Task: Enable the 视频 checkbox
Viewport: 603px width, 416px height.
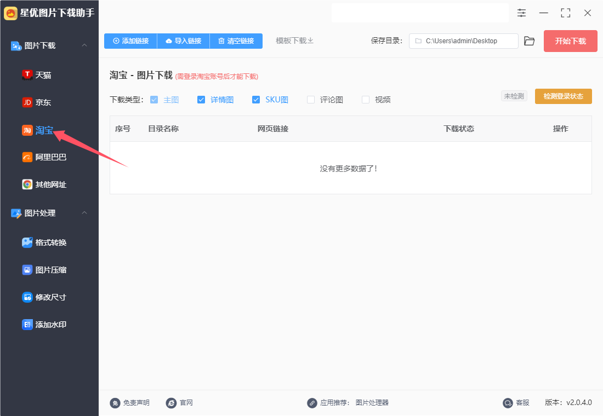Action: [x=366, y=100]
